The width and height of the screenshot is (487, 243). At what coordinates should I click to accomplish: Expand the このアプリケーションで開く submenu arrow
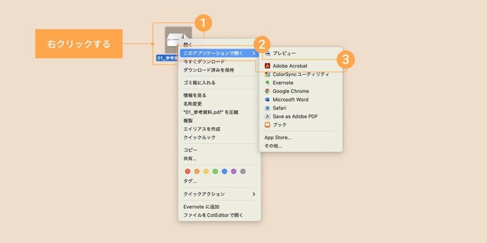(x=254, y=53)
